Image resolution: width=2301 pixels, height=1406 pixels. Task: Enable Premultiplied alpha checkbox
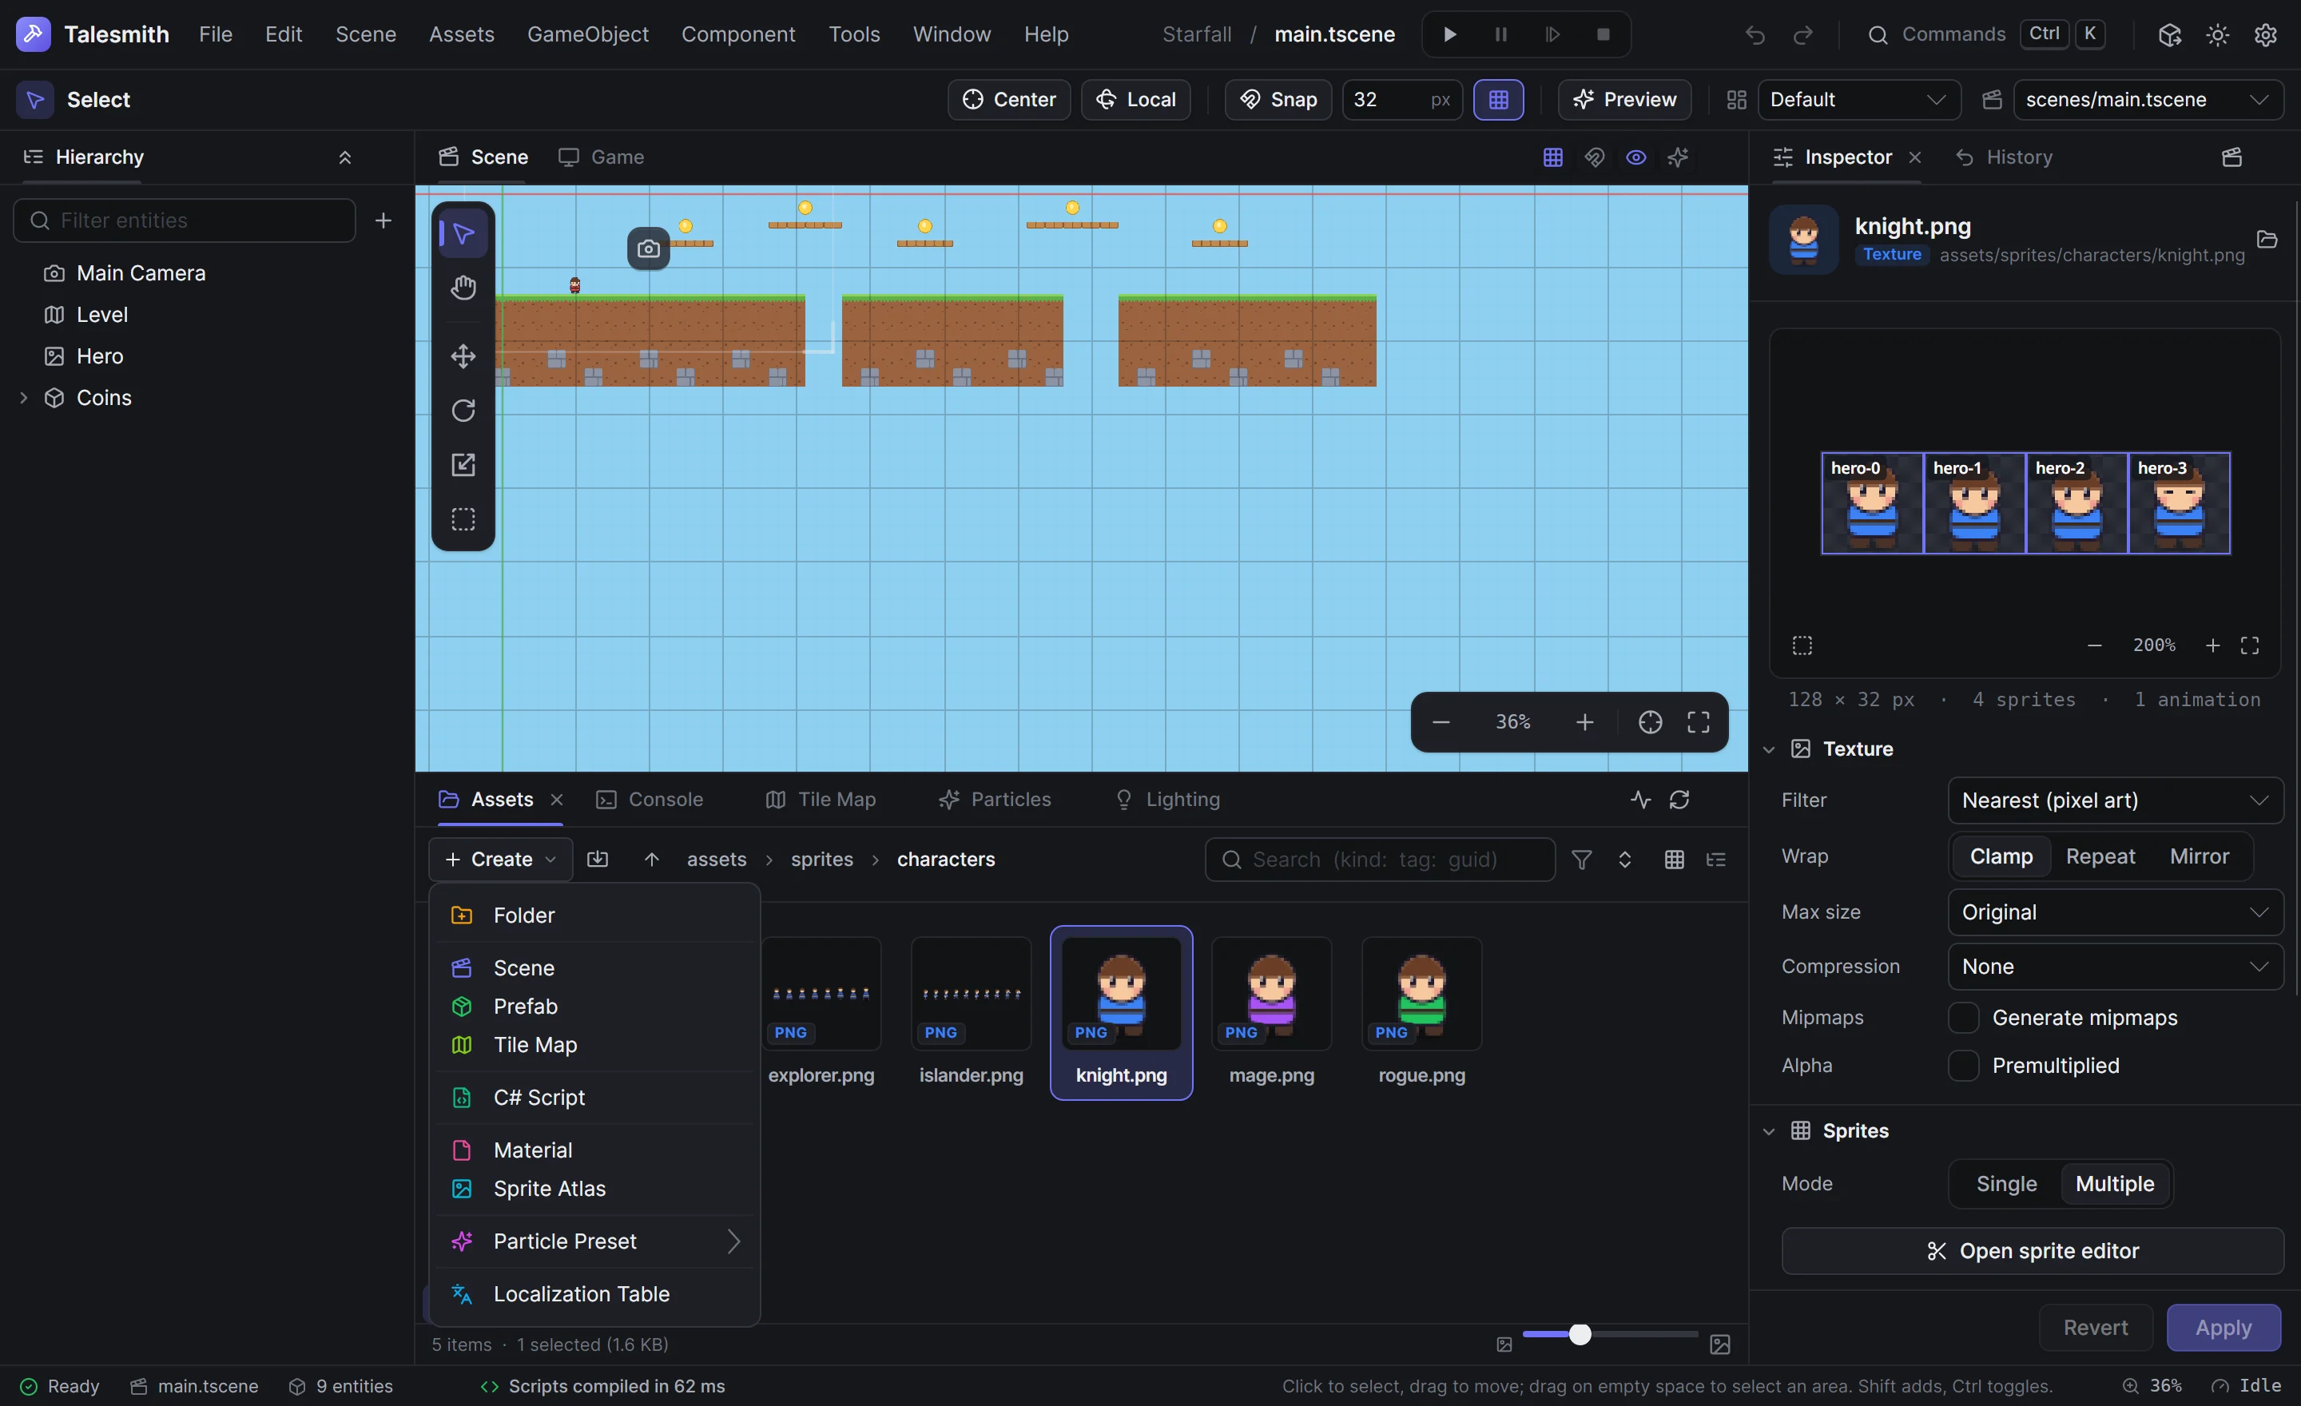[1963, 1065]
